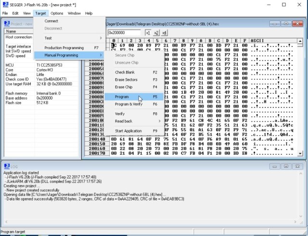This screenshot has width=308, height=236.
Task: Click hex row address 200170
Action: point(97,153)
